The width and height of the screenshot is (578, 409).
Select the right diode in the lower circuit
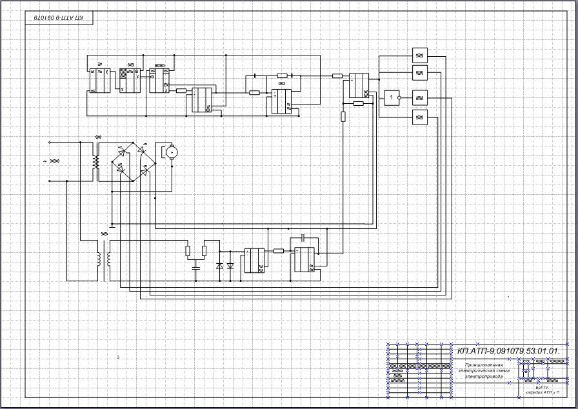coord(231,266)
